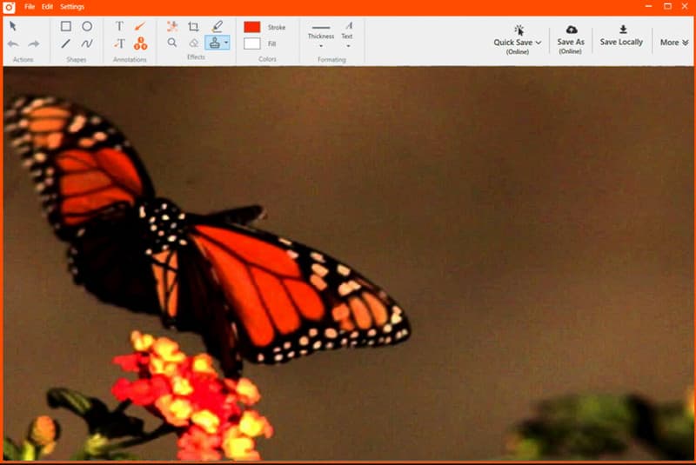Select the ellipse shape tool
The image size is (696, 465).
(x=87, y=26)
